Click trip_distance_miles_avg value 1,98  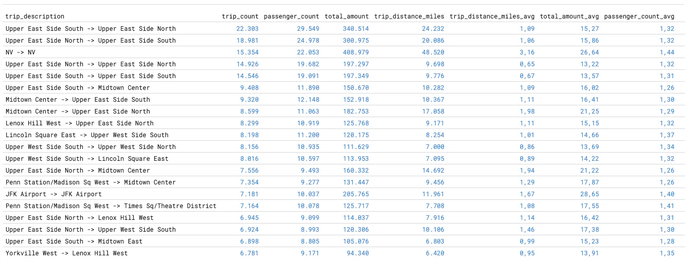(x=527, y=111)
